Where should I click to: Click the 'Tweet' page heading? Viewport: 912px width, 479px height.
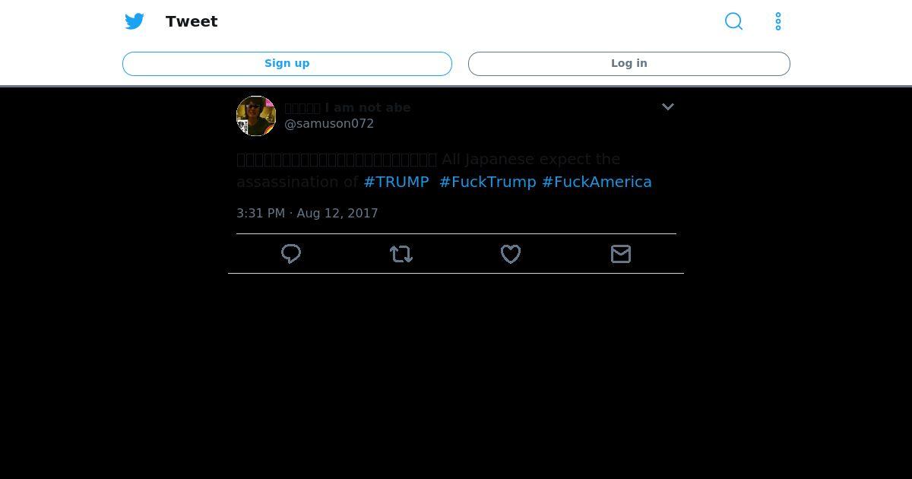pyautogui.click(x=192, y=21)
